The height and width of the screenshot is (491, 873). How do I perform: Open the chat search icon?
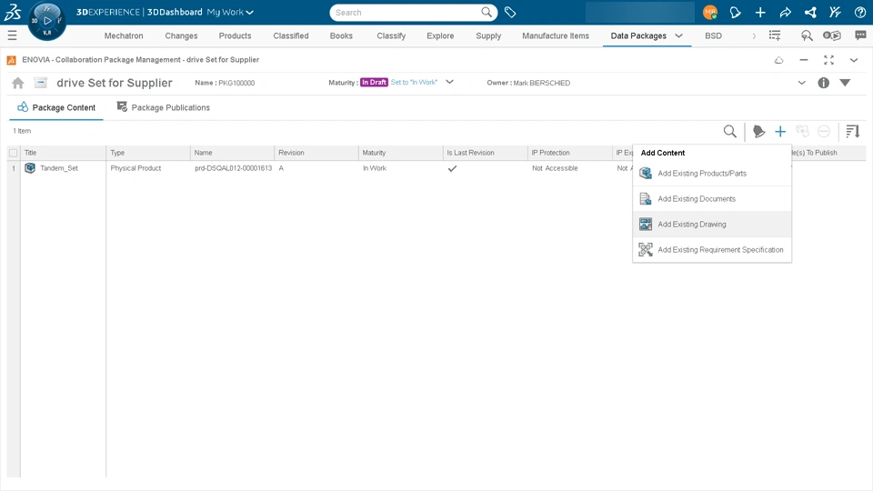[807, 35]
